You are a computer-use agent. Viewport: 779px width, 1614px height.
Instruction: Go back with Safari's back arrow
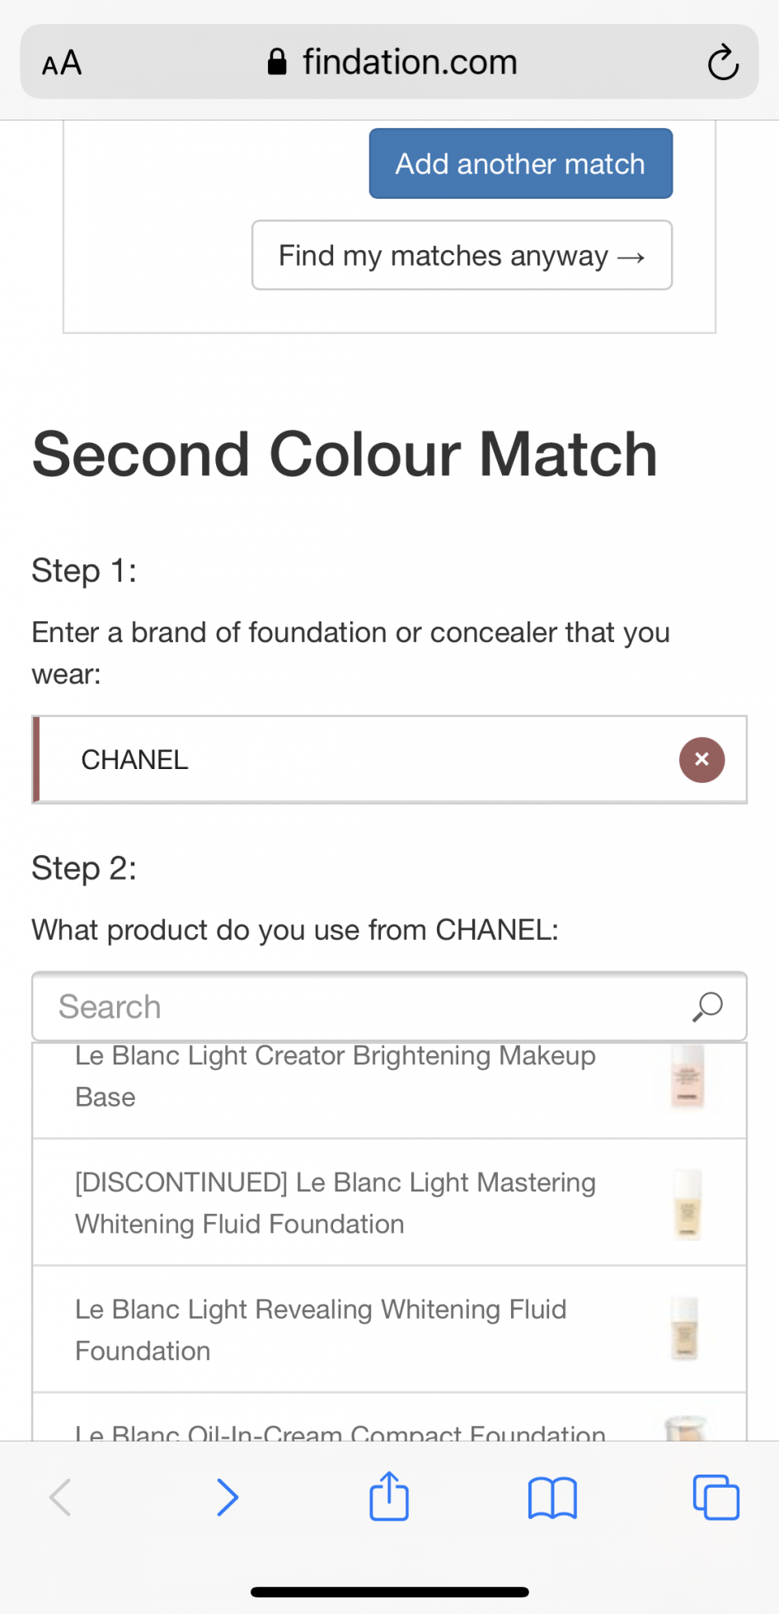pyautogui.click(x=61, y=1497)
